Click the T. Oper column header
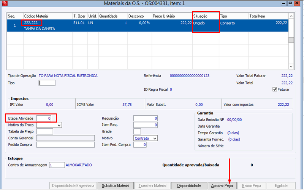This screenshot has width=304, height=190. click(x=80, y=16)
